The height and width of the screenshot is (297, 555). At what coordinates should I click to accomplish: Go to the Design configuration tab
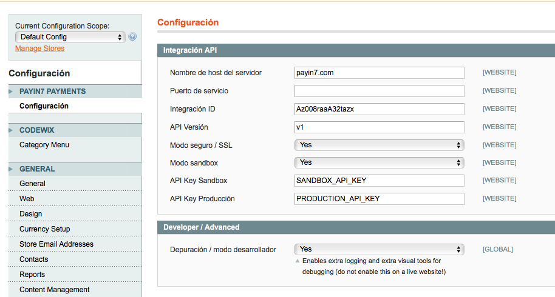[x=31, y=214]
